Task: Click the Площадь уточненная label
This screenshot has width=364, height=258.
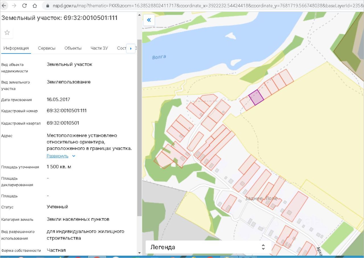Action: click(20, 167)
